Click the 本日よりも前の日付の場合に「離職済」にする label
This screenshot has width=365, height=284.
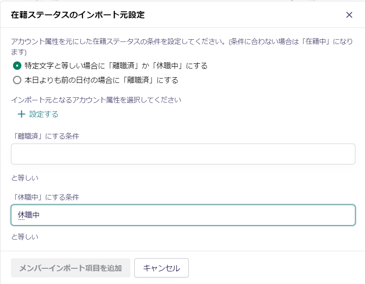pos(101,80)
